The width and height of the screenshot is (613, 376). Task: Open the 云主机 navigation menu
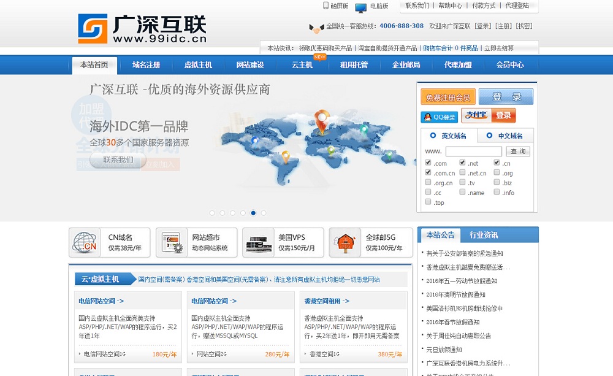tap(302, 65)
